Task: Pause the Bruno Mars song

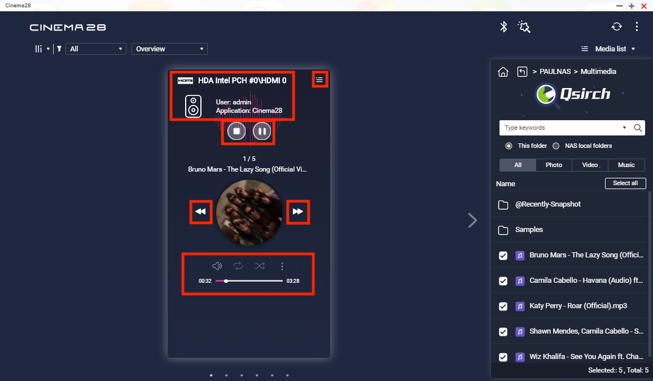Action: [x=261, y=132]
